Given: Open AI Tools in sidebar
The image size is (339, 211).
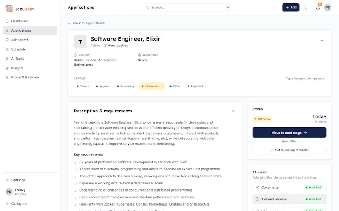Looking at the screenshot, I should tap(30, 59).
